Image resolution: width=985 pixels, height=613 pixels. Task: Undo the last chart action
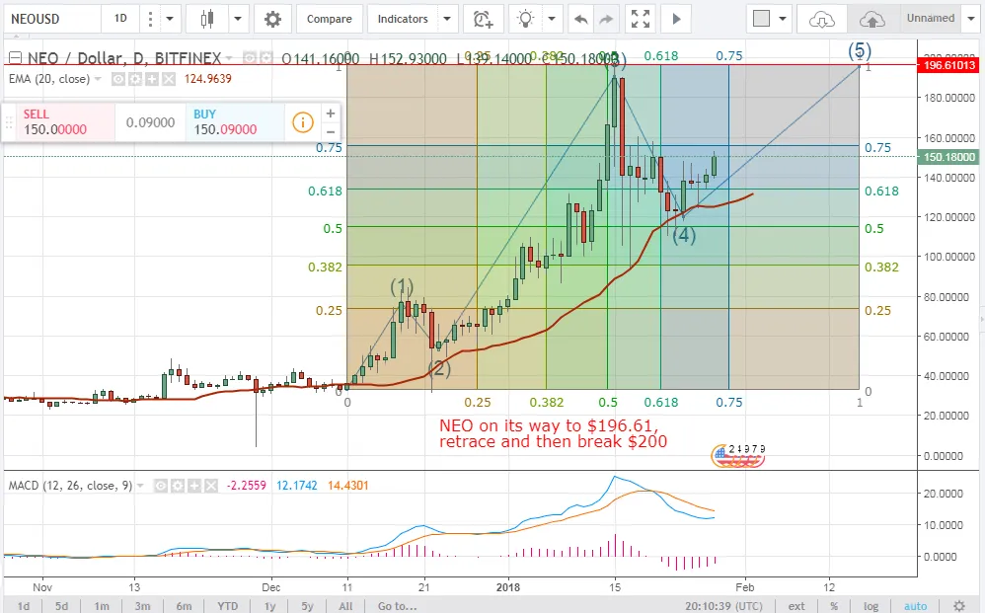click(580, 19)
